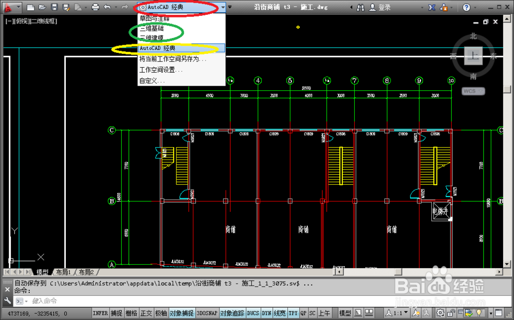Select 三维基础 workspace
The image size is (514, 320).
tap(181, 29)
